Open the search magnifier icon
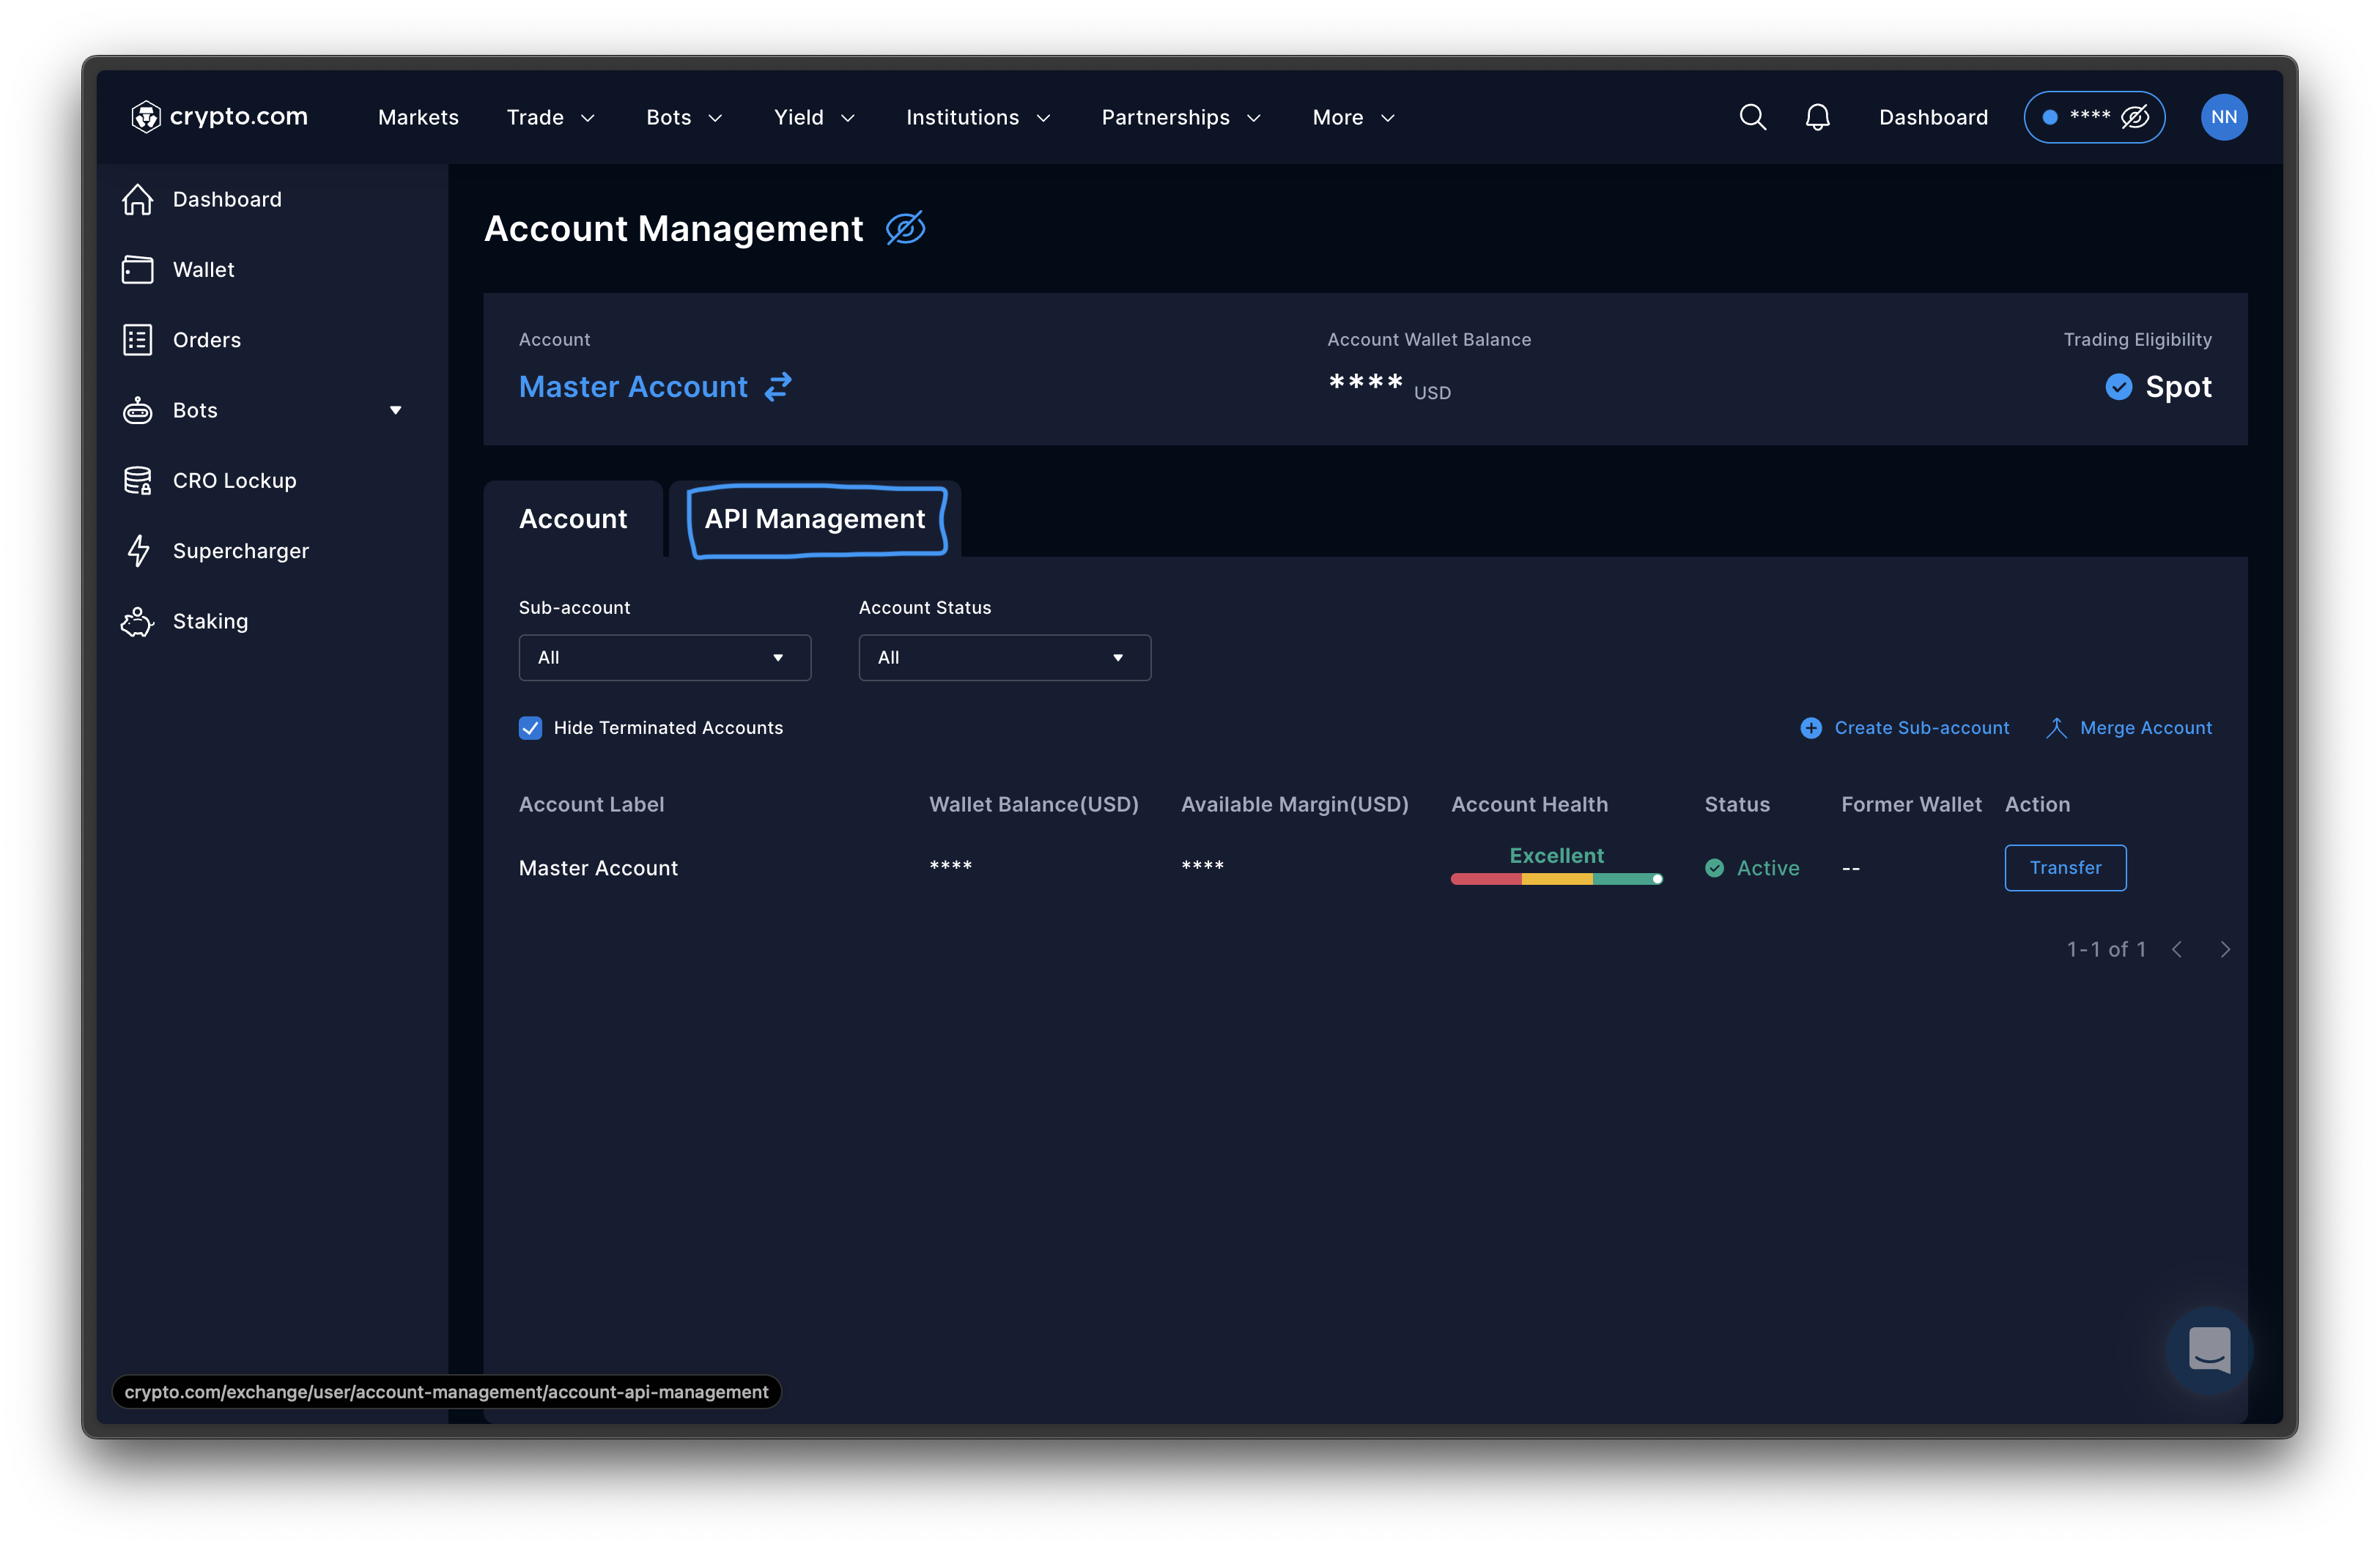The width and height of the screenshot is (2380, 1547). pos(1752,117)
